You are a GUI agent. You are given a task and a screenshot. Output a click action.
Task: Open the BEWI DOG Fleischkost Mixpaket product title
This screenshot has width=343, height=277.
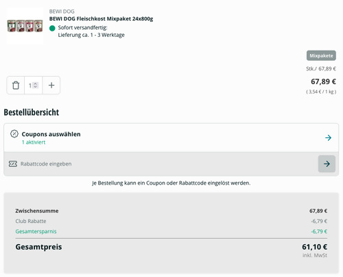pos(101,18)
